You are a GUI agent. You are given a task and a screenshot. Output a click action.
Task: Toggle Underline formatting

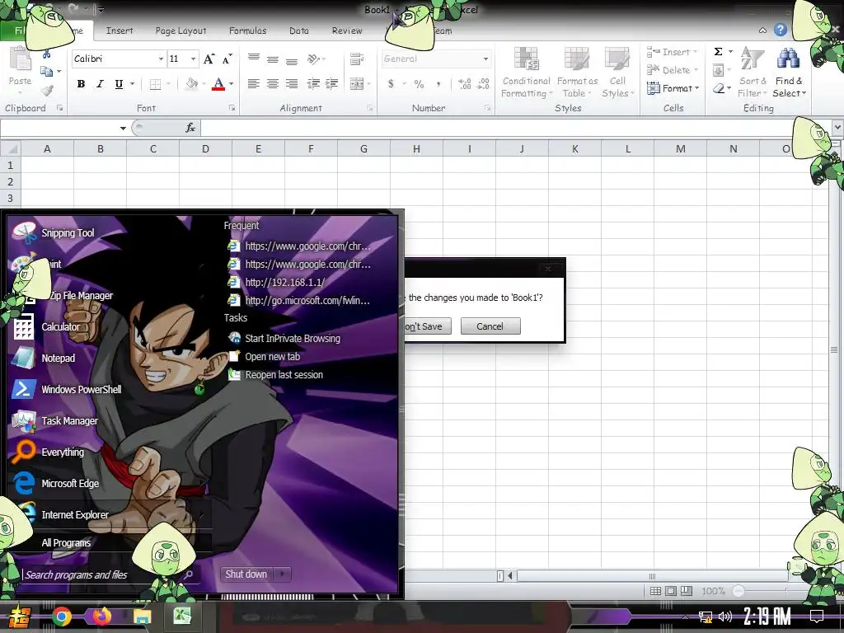119,84
